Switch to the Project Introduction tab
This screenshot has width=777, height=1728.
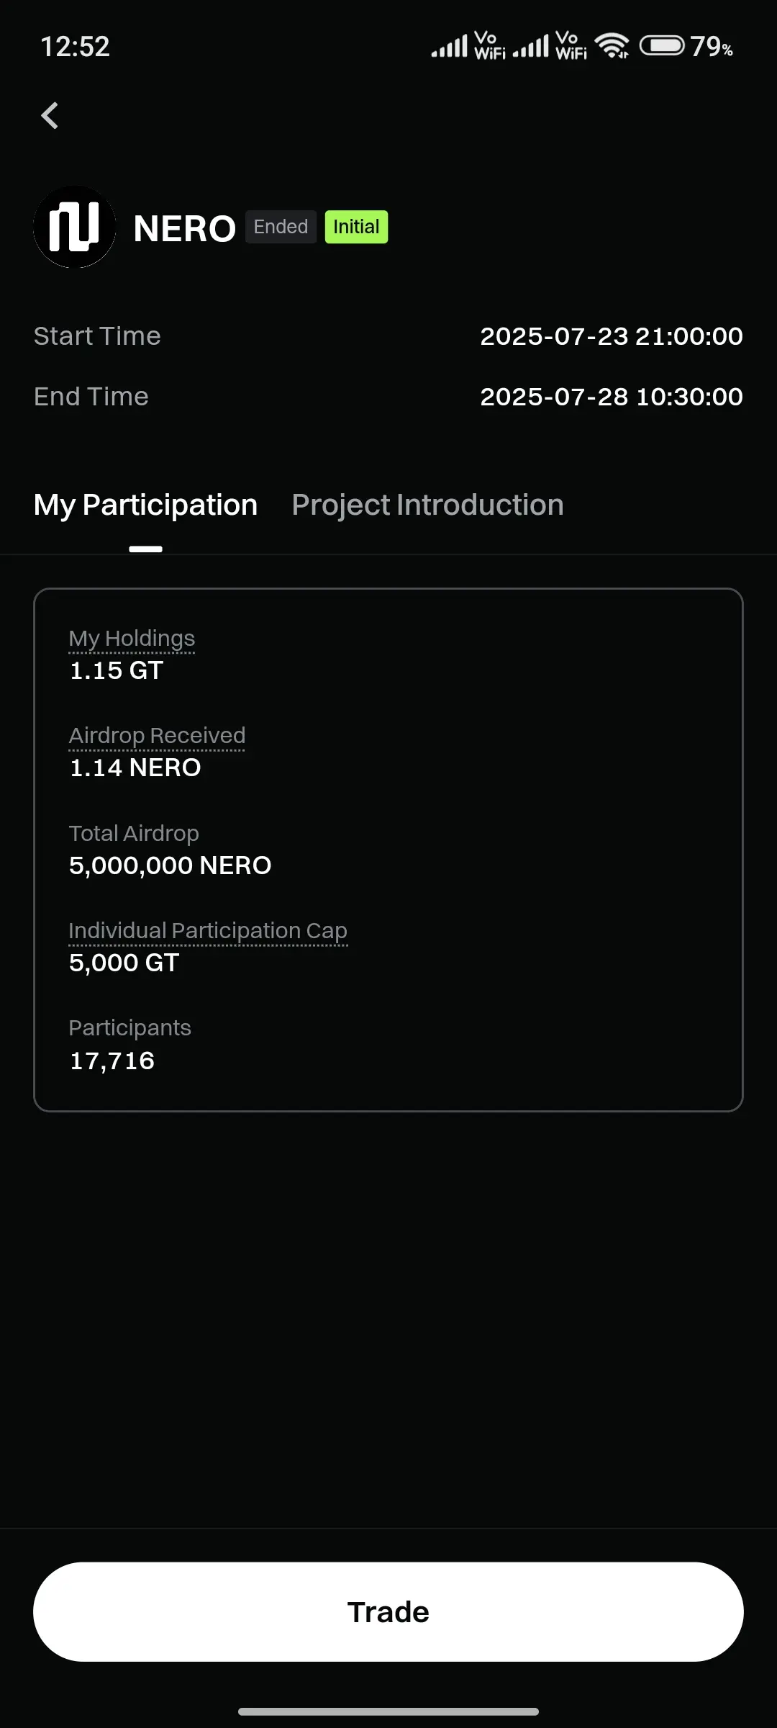[x=427, y=505]
